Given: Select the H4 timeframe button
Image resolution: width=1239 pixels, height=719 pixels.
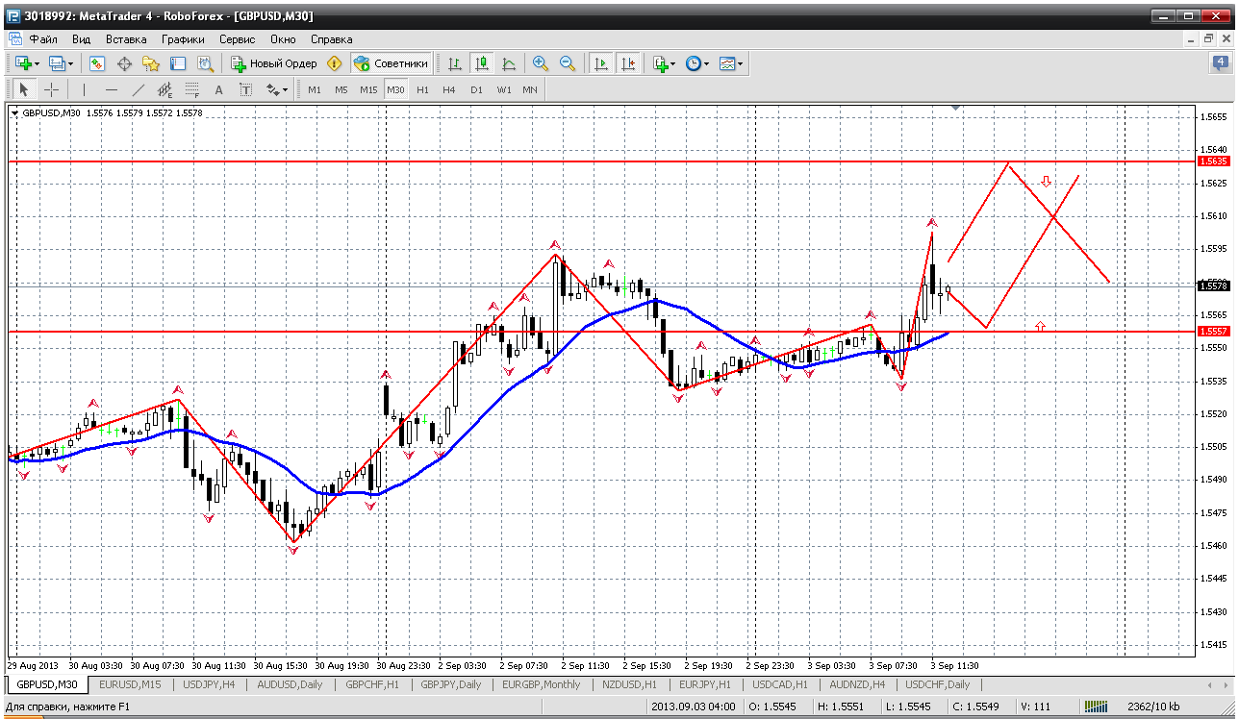Looking at the screenshot, I should (449, 89).
